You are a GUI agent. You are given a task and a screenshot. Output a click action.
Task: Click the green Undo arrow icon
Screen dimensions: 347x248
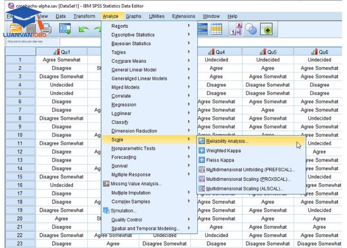pyautogui.click(x=83, y=29)
